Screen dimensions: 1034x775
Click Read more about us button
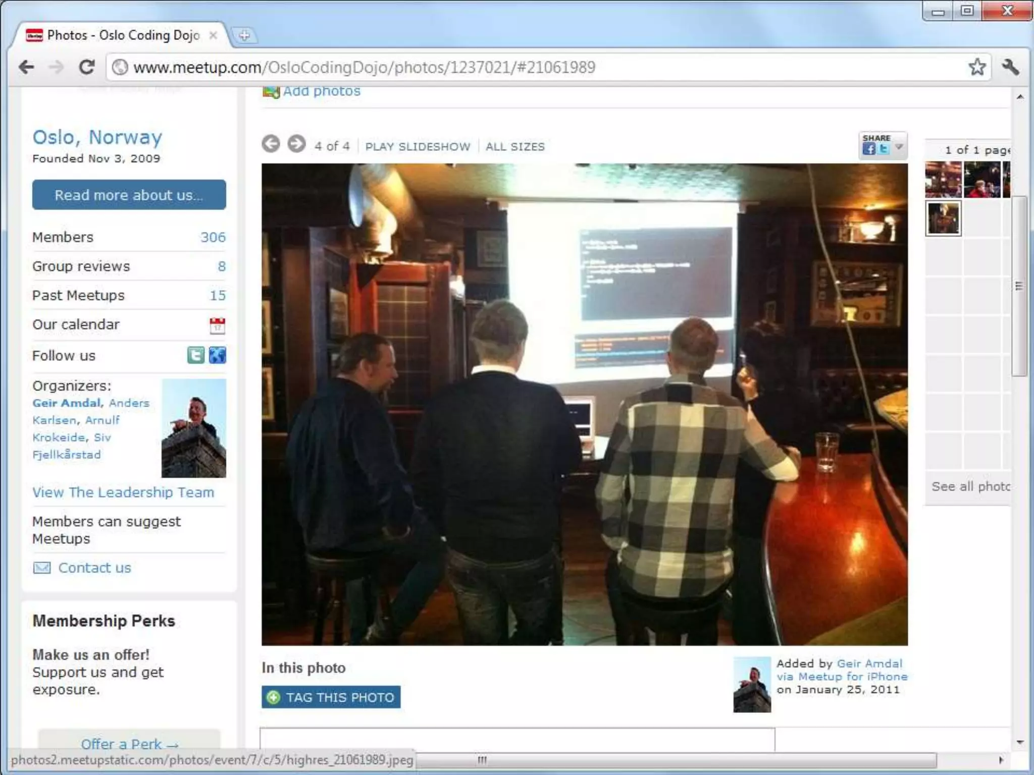pos(129,195)
